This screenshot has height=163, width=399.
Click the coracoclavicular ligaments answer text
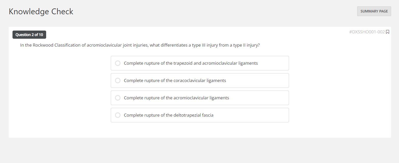click(175, 80)
